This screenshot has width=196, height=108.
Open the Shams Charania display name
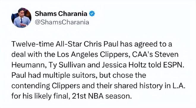[x=61, y=14]
